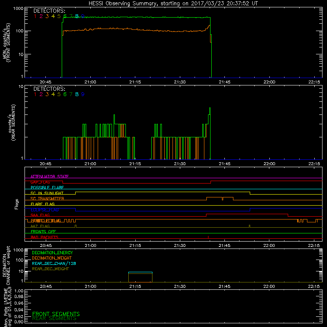Select detector 3 in rear-segments legend
Screen dimensions: 327x327
[x=47, y=94]
